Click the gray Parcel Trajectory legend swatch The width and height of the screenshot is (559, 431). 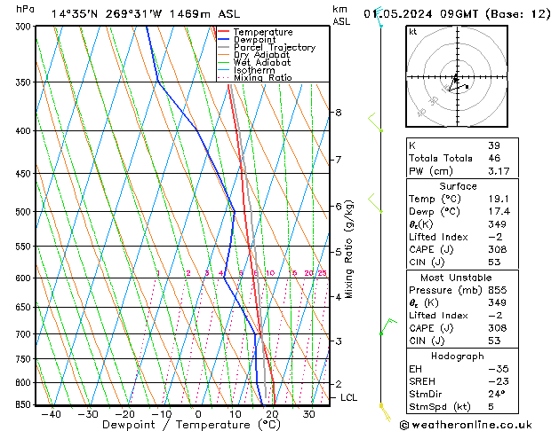click(224, 47)
